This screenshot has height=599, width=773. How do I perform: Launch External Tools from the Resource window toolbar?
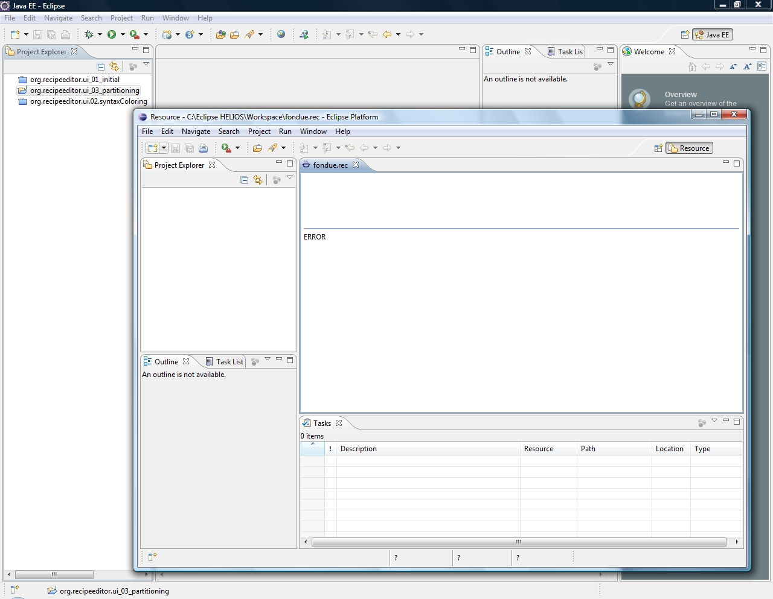pyautogui.click(x=226, y=148)
